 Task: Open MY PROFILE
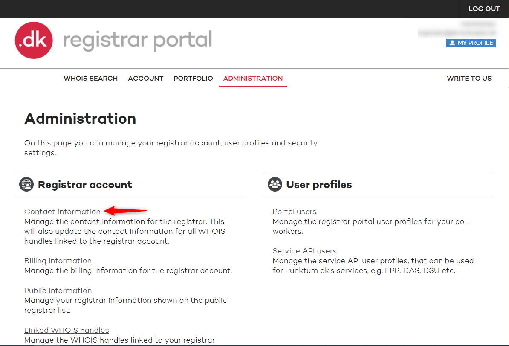tap(471, 43)
